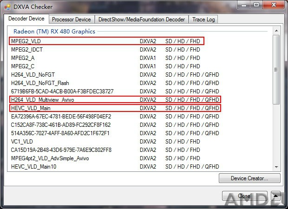Select the H264_VLD_NoFGT row
The image size is (288, 209).
coord(115,75)
